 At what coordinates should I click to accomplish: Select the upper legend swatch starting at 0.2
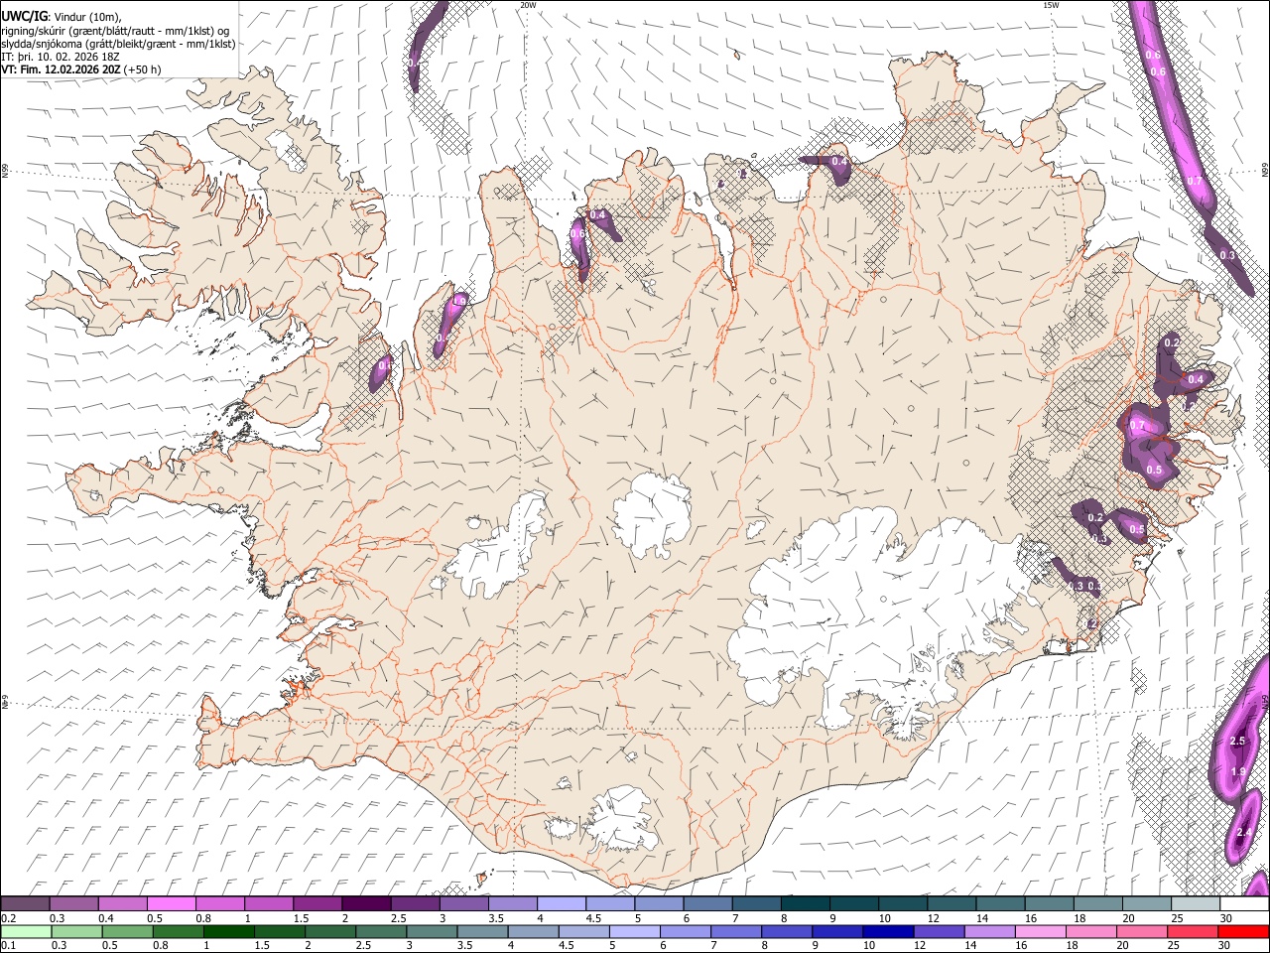point(25,904)
